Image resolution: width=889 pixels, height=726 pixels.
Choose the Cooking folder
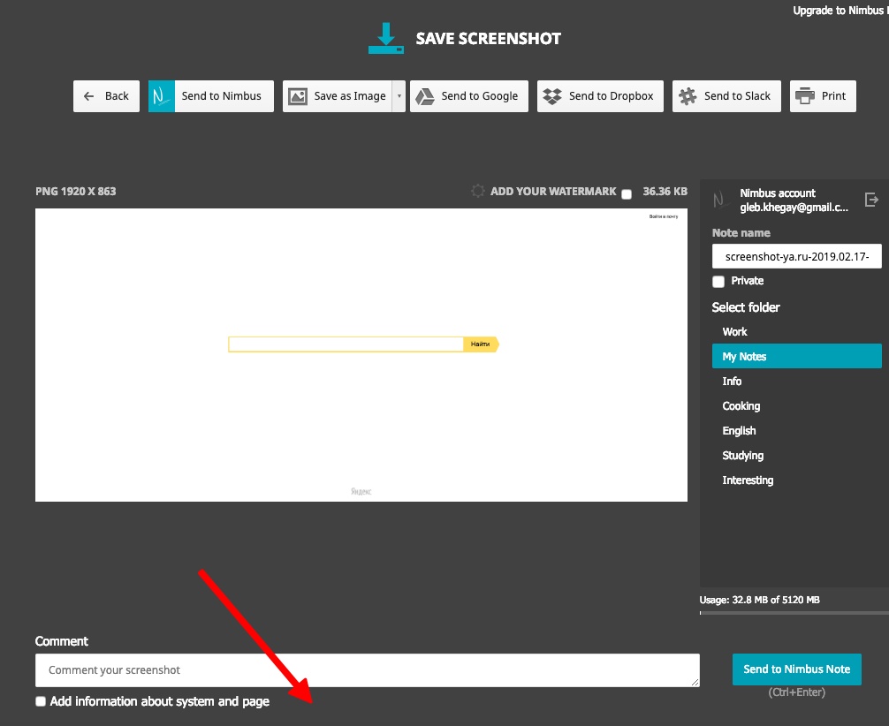[796, 405]
